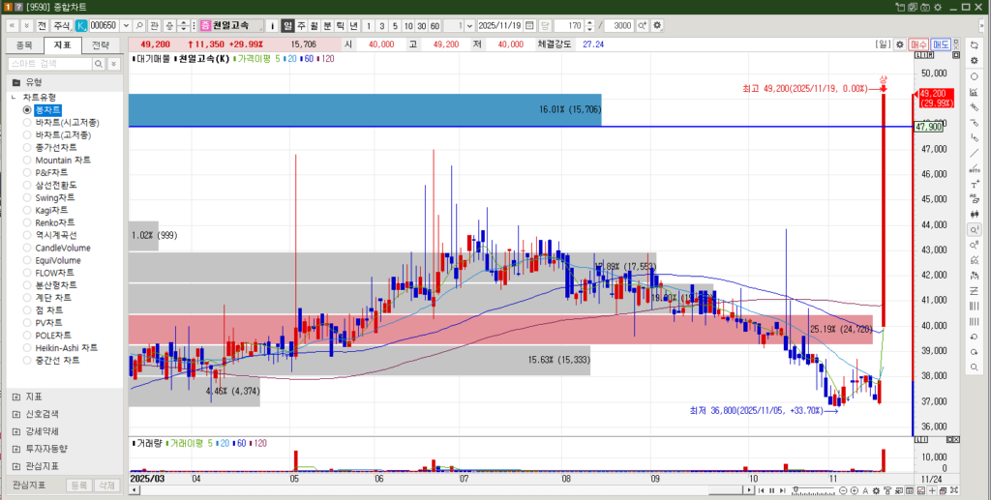Select the trend line drawing tool
991x500 pixels.
coord(974,154)
